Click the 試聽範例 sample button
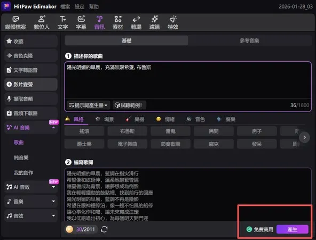The image size is (316, 240). (129, 105)
